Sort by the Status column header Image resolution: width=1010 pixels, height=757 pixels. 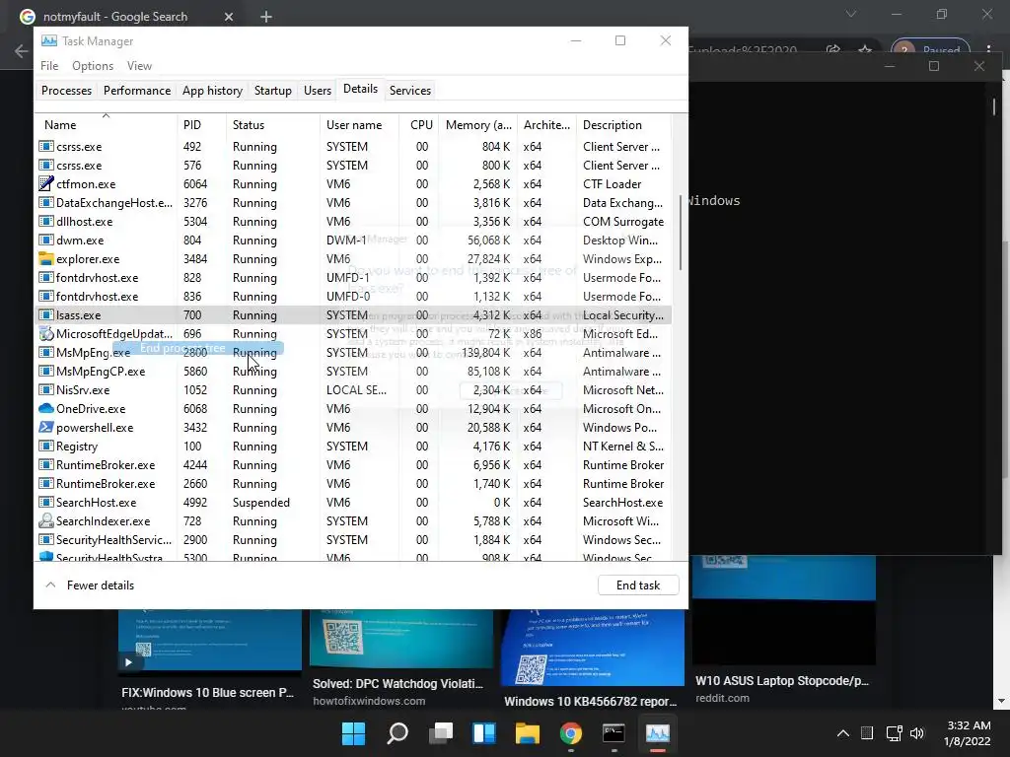tap(273, 125)
